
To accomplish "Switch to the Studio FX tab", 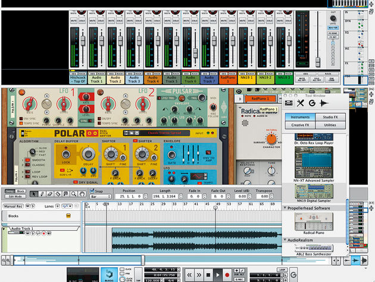I will [330, 117].
